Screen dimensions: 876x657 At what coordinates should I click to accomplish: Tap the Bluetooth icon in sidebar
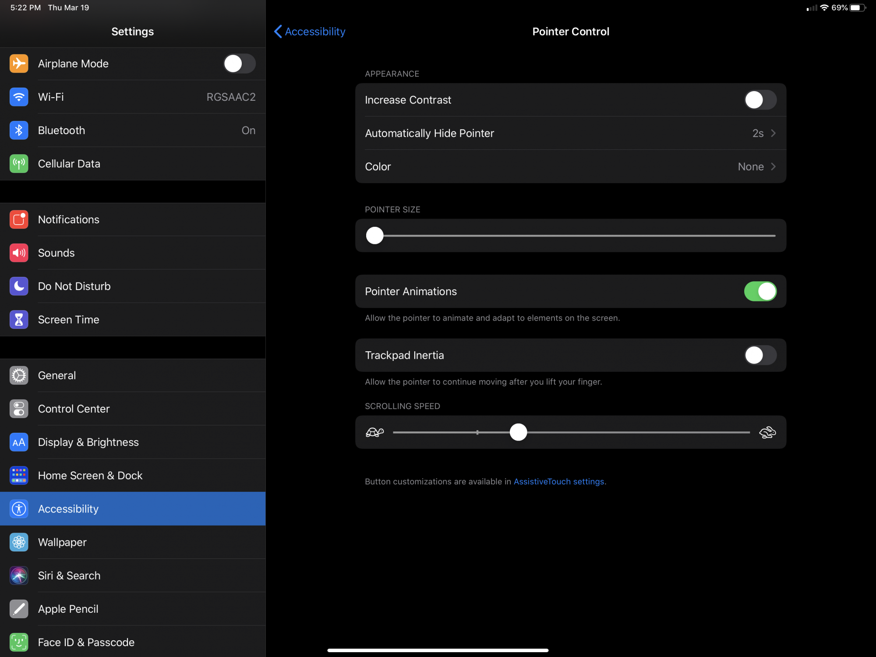pyautogui.click(x=19, y=130)
